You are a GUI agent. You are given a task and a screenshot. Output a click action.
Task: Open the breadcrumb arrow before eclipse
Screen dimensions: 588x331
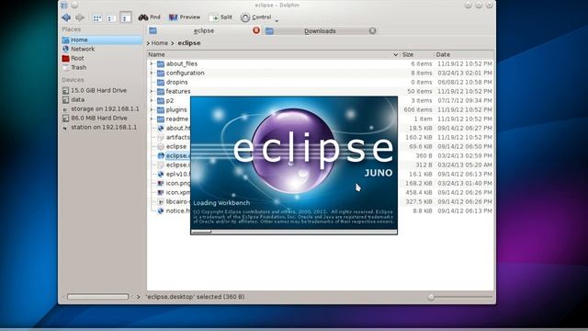click(173, 43)
